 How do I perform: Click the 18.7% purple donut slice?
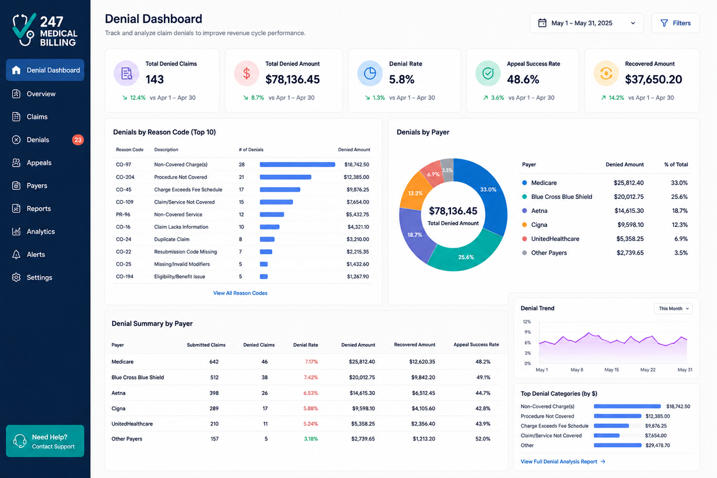[x=413, y=234]
